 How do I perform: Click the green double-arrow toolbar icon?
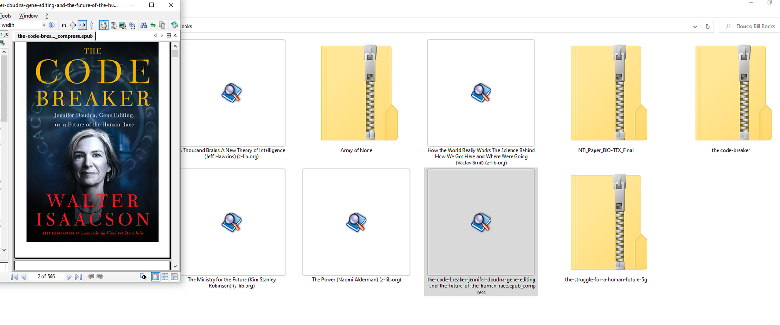(x=153, y=25)
